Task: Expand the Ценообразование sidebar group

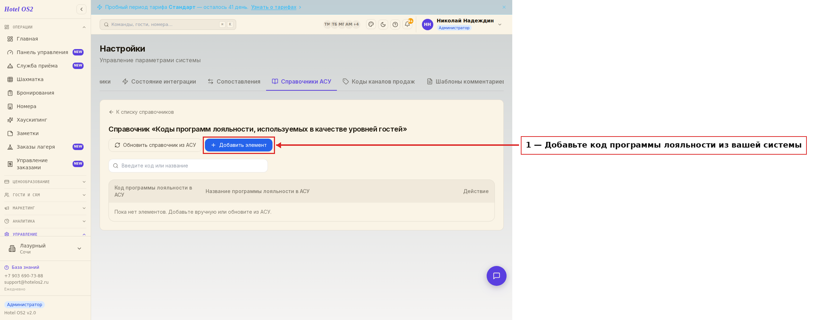Action: point(45,182)
